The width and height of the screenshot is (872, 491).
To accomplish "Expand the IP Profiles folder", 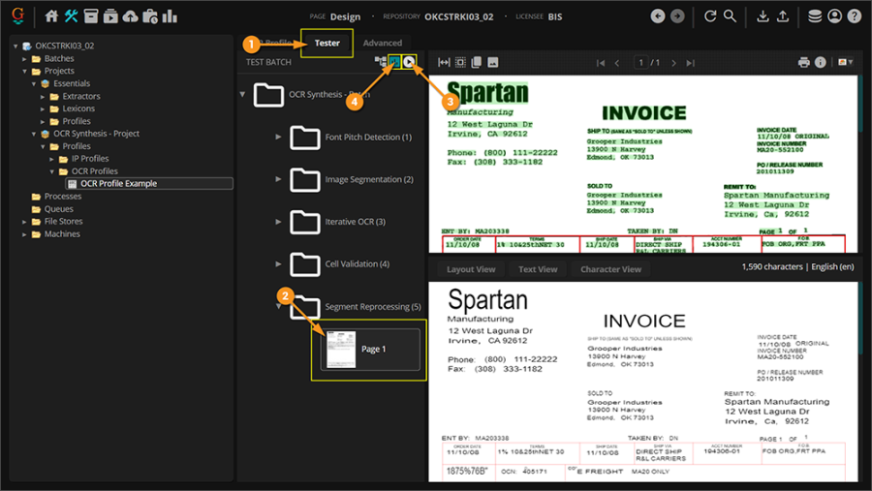I will (51, 159).
